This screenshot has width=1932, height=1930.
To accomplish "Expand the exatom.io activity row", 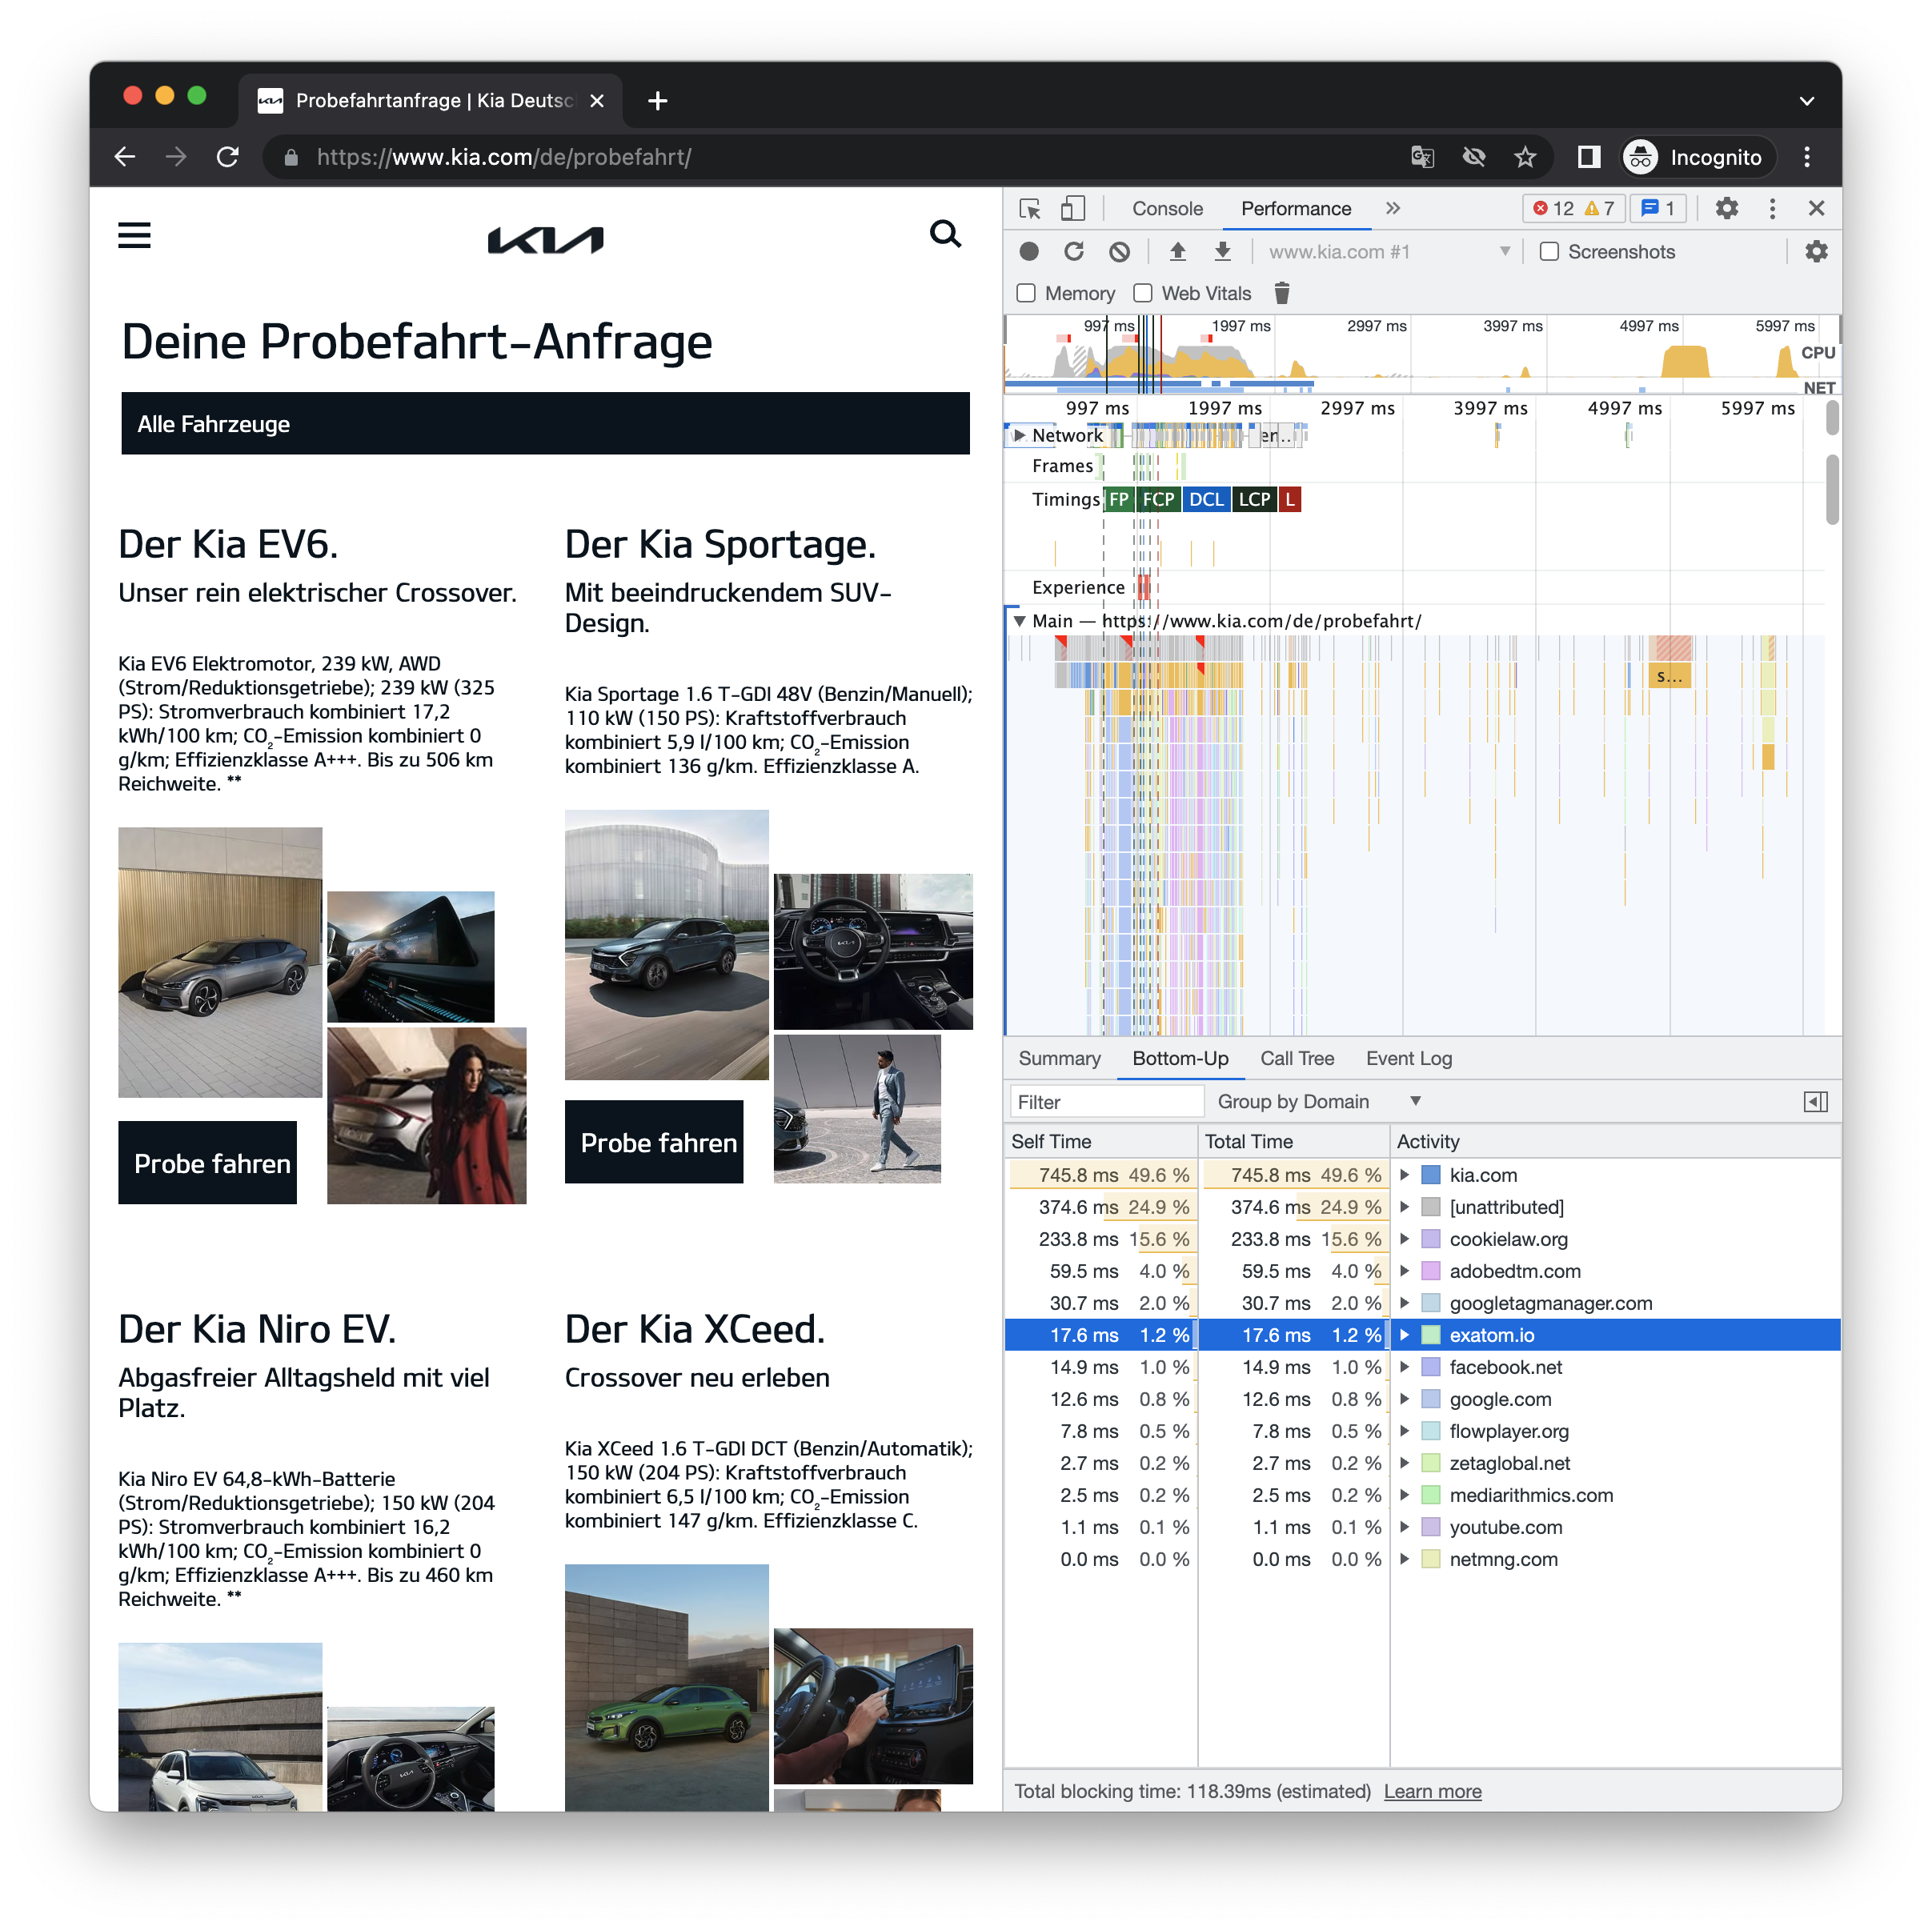I will (1404, 1335).
